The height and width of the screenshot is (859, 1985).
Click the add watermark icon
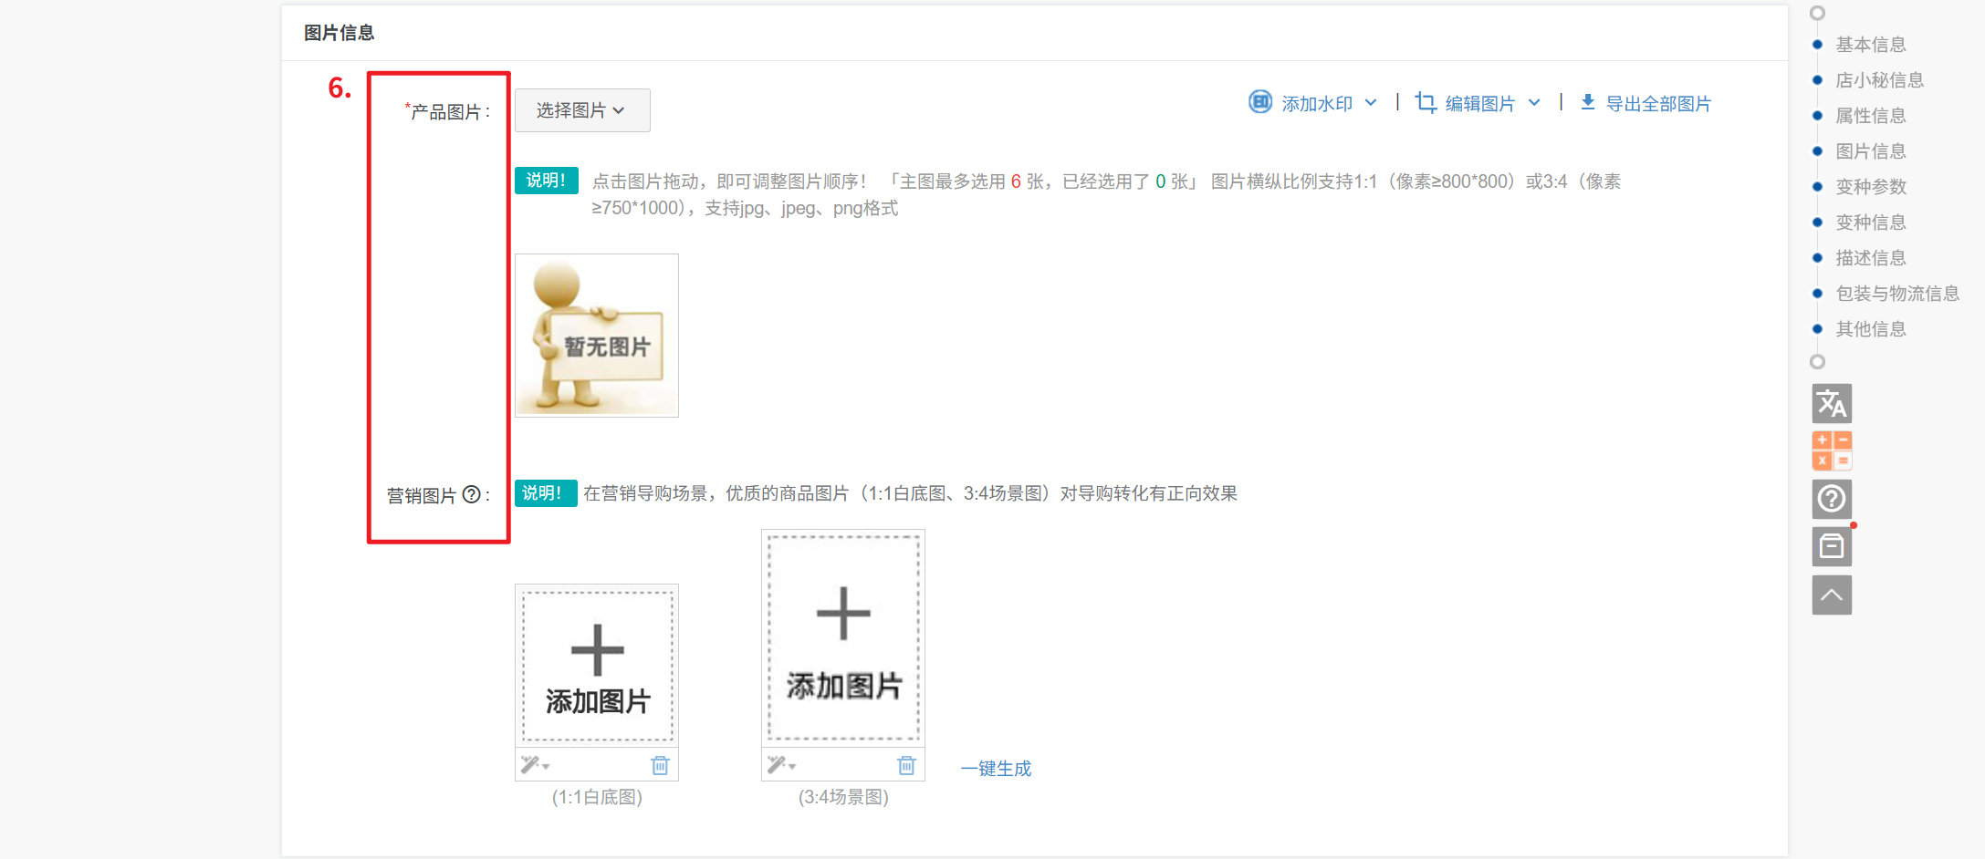pyautogui.click(x=1259, y=102)
